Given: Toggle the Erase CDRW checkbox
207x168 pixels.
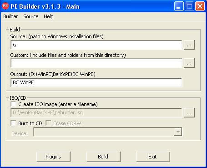Looking at the screenshot, I should [48, 123].
